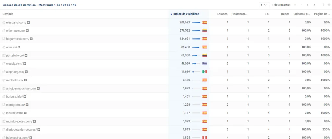Open external link icon for mundorecetas.com
Screen dimensions: 332x139
tap(4, 121)
